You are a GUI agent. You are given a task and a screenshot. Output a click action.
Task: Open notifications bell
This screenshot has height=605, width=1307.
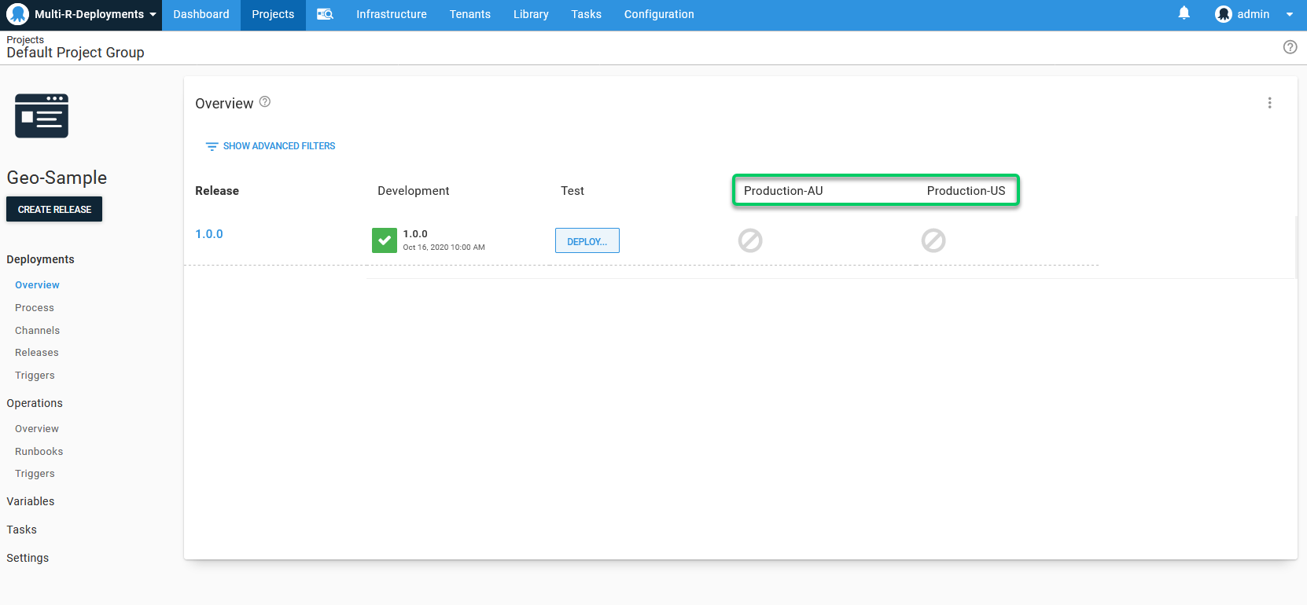[x=1184, y=13]
